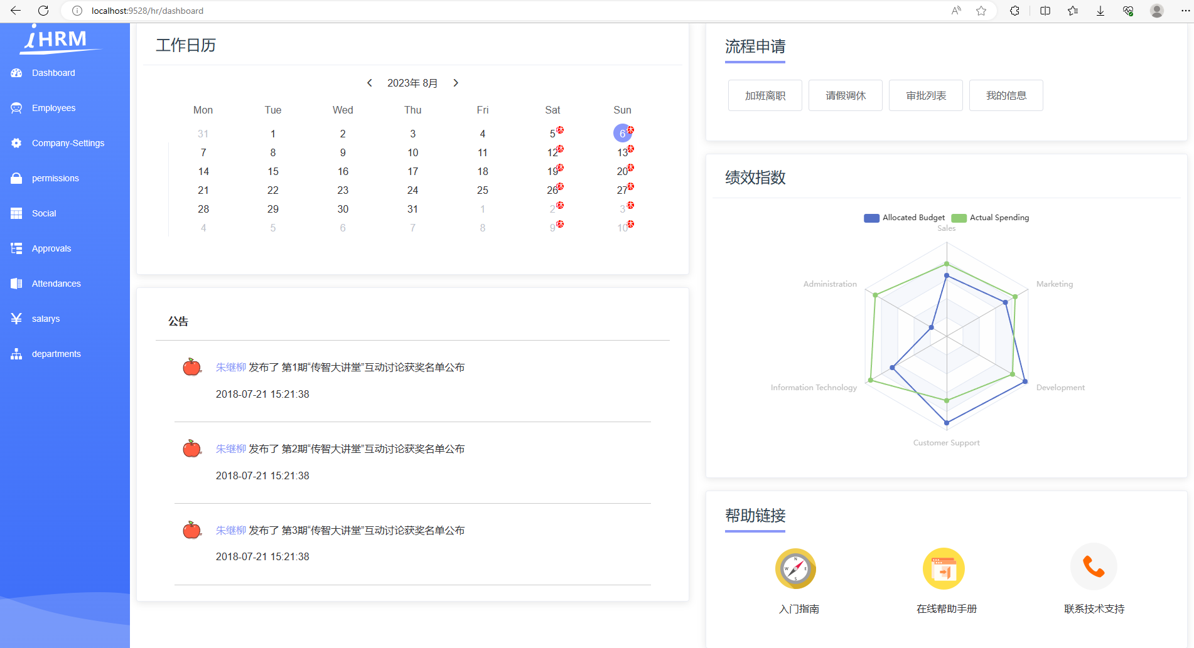Viewport: 1194px width, 648px height.
Task: Click apple avatar of 第1期 announcement
Action: [x=191, y=367]
